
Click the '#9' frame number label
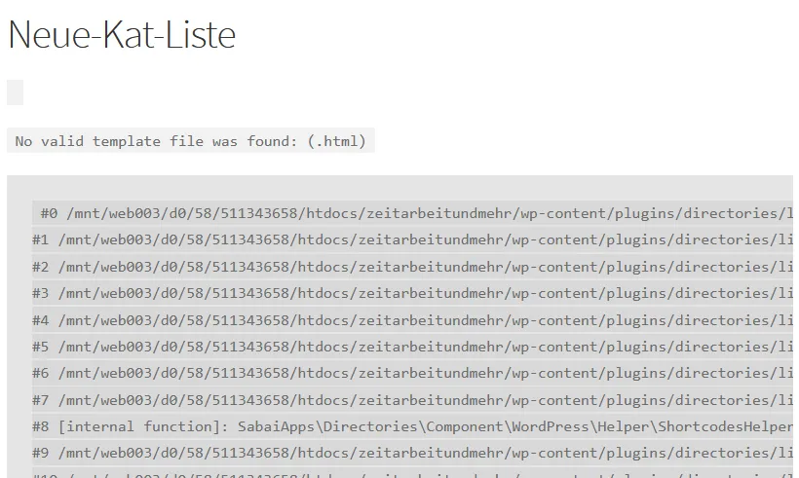[x=40, y=453]
